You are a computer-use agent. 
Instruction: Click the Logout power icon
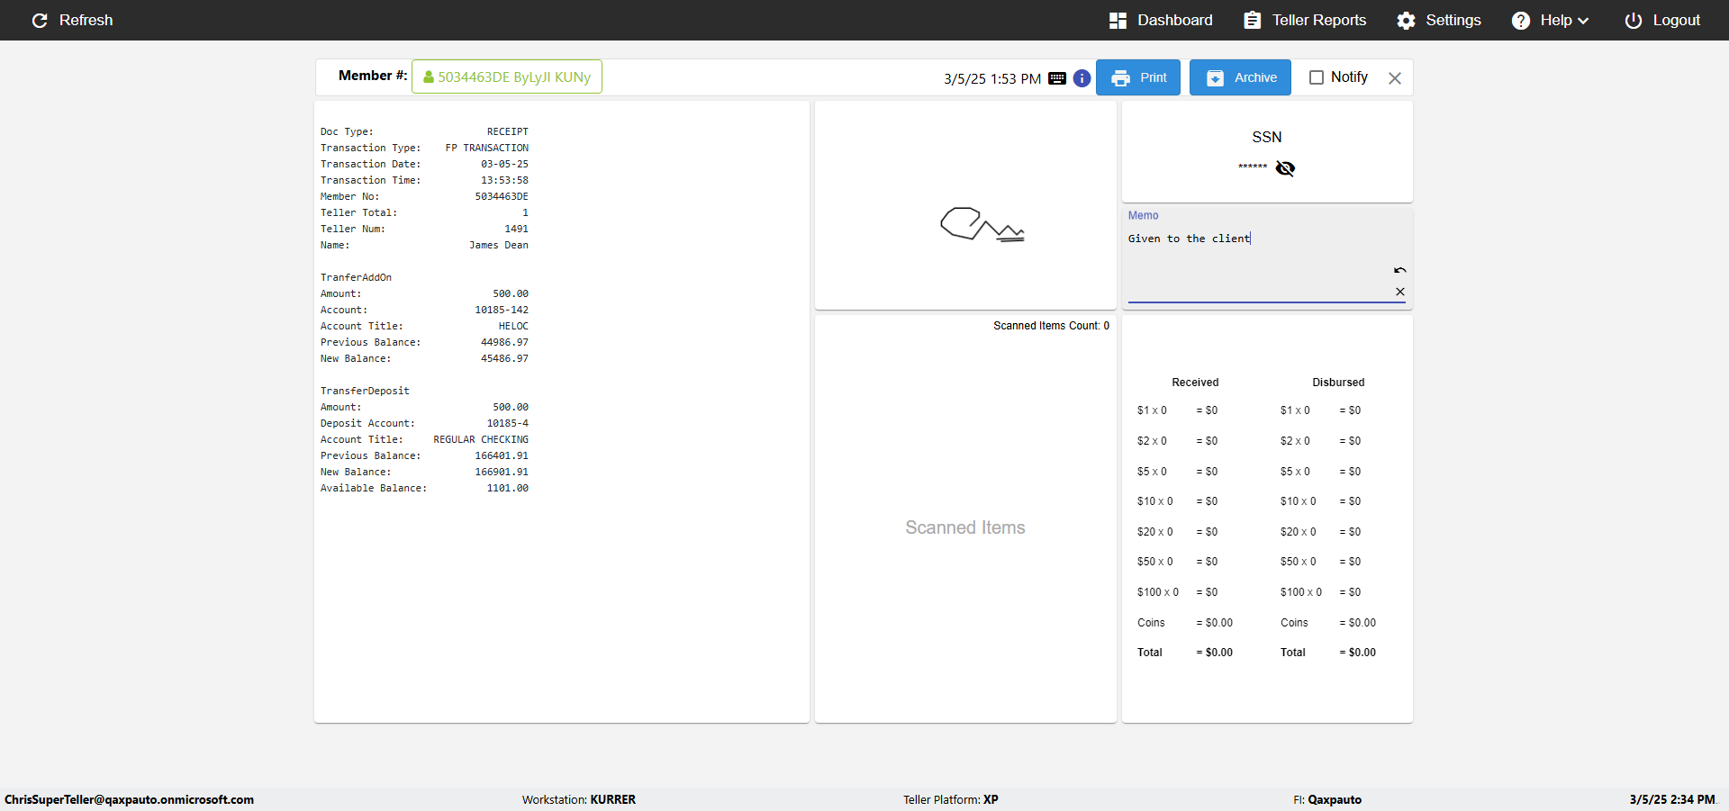(1634, 20)
